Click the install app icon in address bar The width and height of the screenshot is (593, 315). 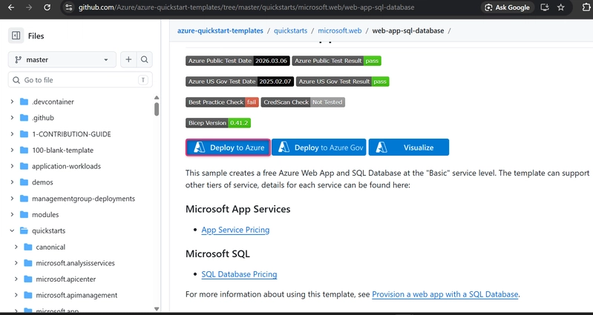click(x=545, y=7)
